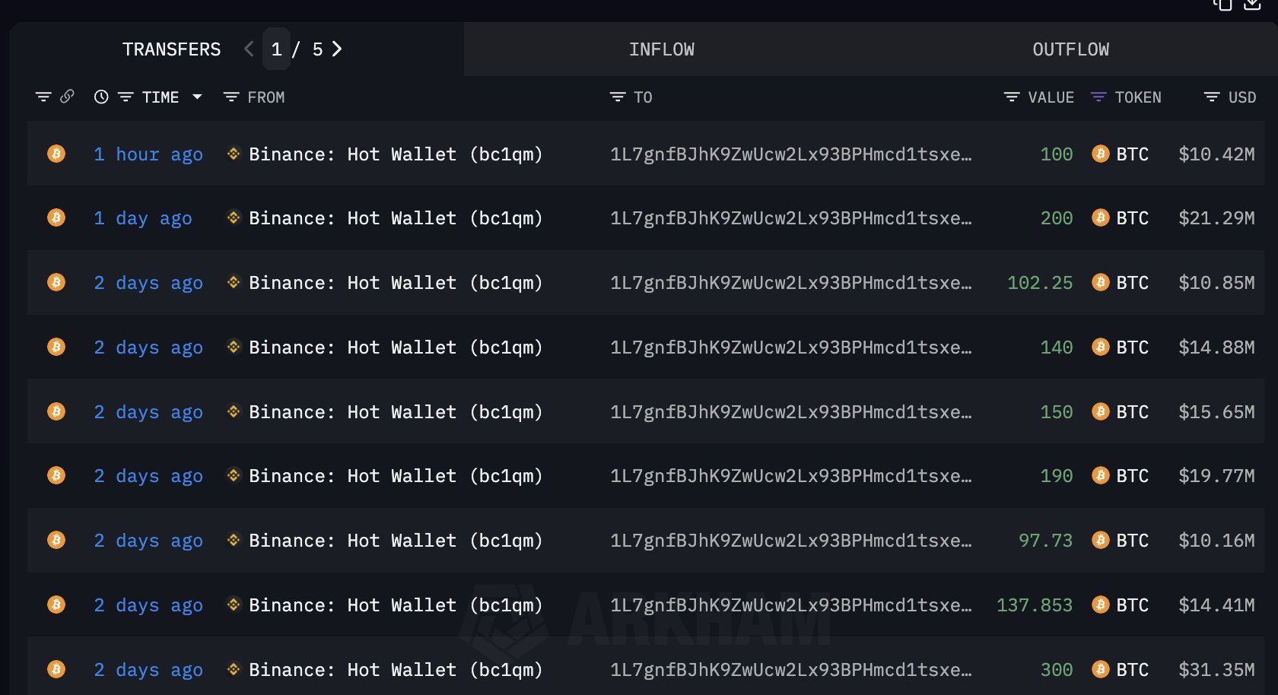Viewport: 1278px width, 695px height.
Task: Open the "1 hour ago" transaction link
Action: click(x=148, y=154)
